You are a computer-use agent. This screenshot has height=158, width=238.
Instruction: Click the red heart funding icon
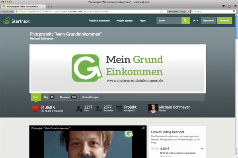(35, 109)
